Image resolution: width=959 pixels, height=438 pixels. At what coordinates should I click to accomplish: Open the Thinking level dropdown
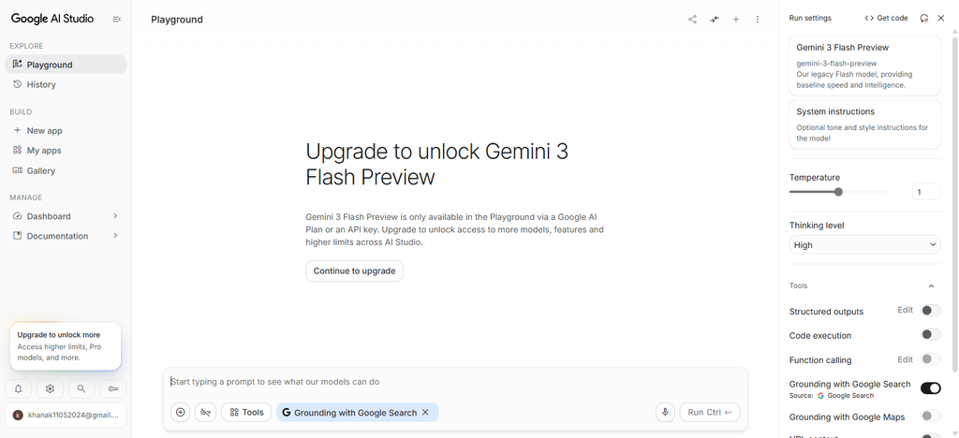(864, 245)
